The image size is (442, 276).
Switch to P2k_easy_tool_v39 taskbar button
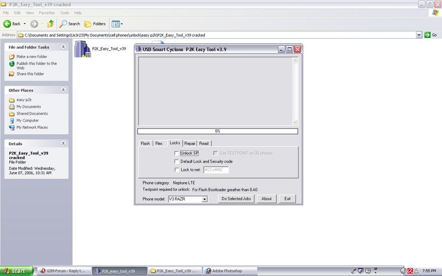(x=119, y=271)
